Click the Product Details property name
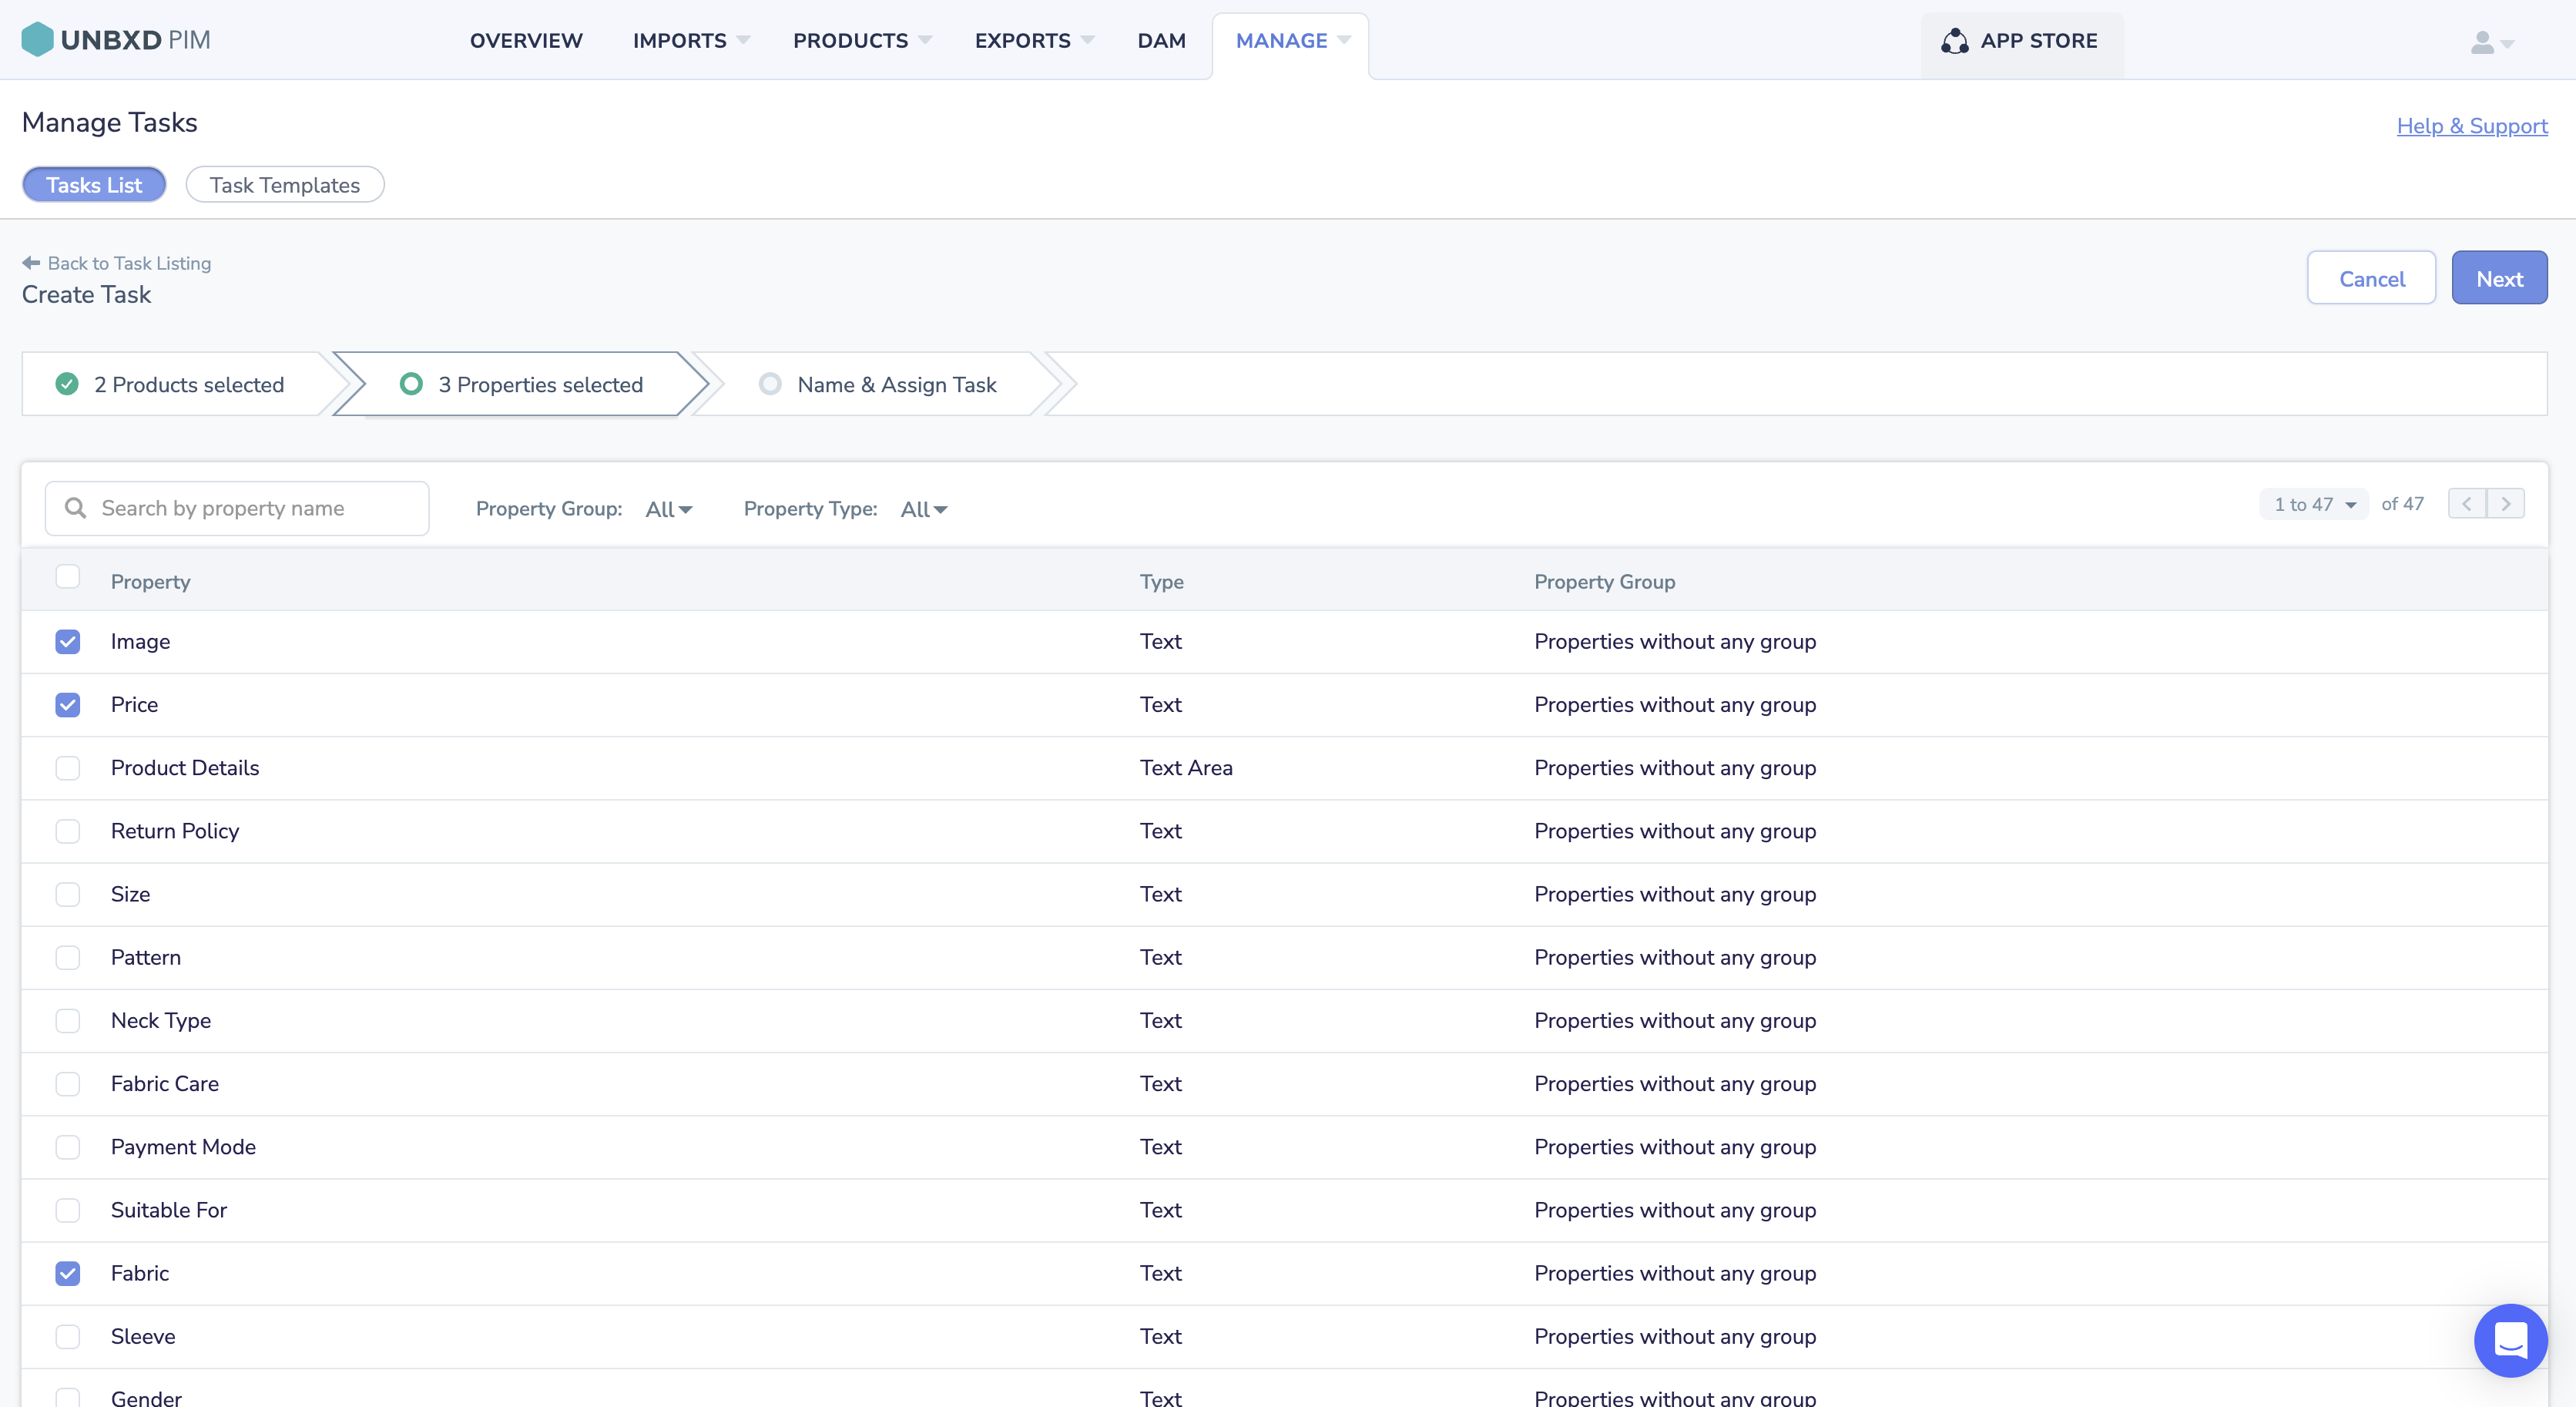 coord(185,768)
